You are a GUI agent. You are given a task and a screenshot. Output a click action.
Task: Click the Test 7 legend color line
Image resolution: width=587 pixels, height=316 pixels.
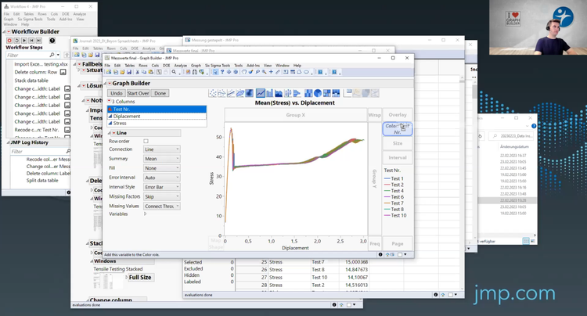coord(387,203)
